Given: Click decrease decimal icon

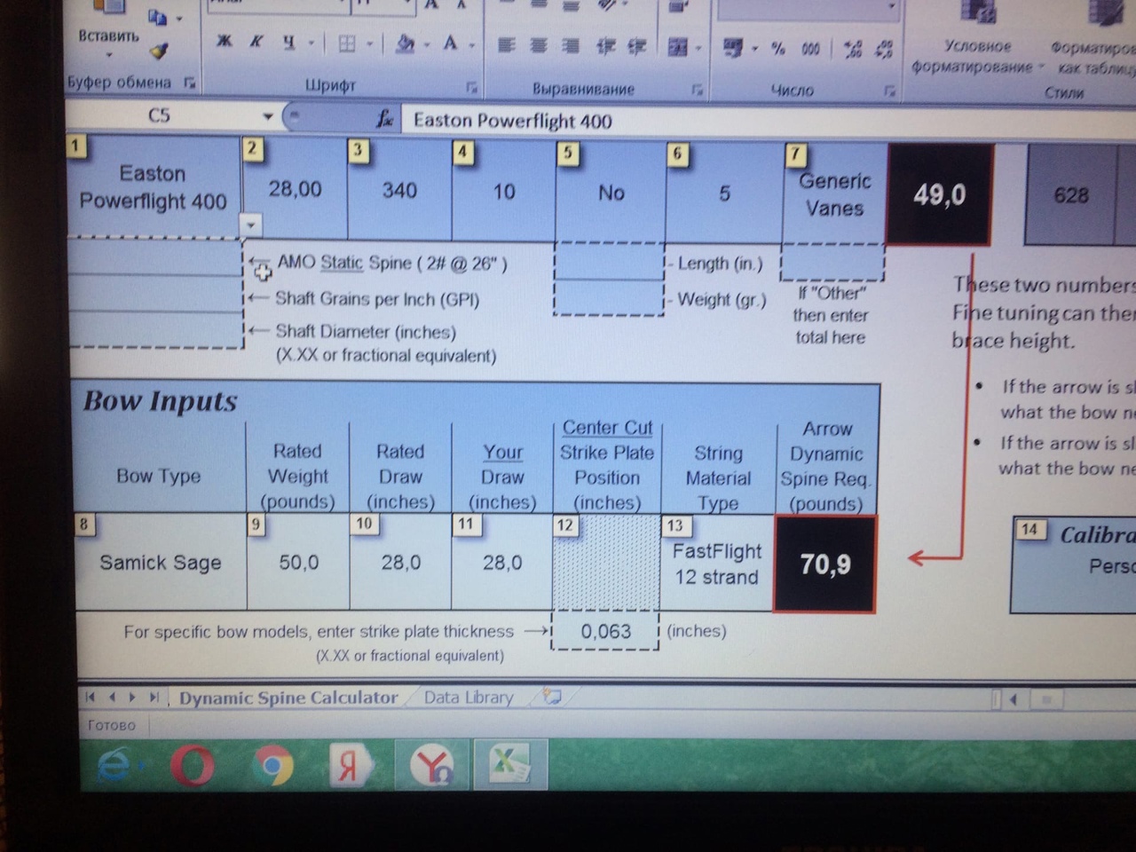Looking at the screenshot, I should (884, 50).
